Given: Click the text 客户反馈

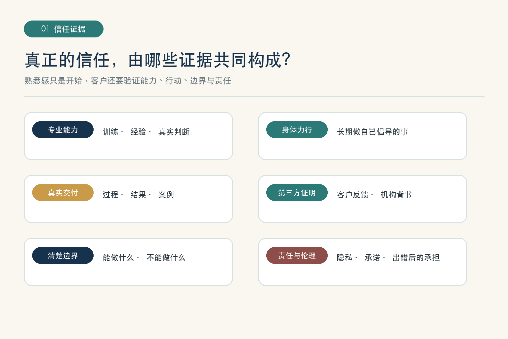Looking at the screenshot, I should (353, 195).
